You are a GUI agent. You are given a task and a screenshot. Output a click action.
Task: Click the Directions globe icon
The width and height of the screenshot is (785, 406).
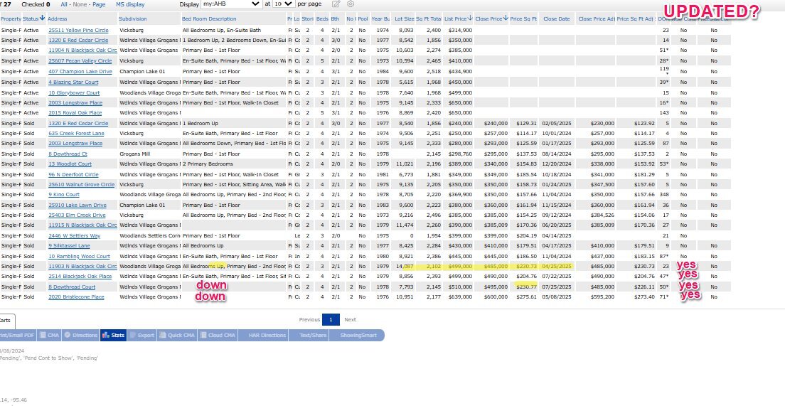coord(67,336)
